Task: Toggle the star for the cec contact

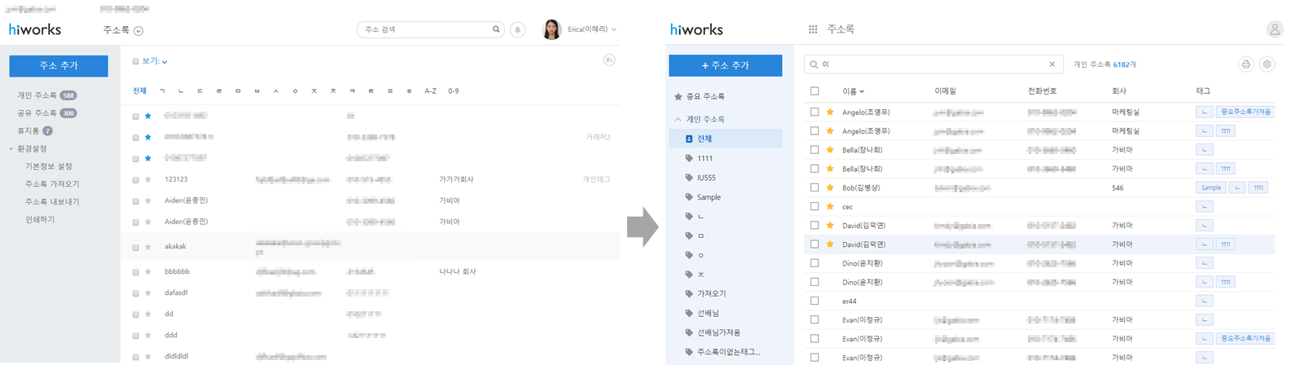Action: coord(830,207)
